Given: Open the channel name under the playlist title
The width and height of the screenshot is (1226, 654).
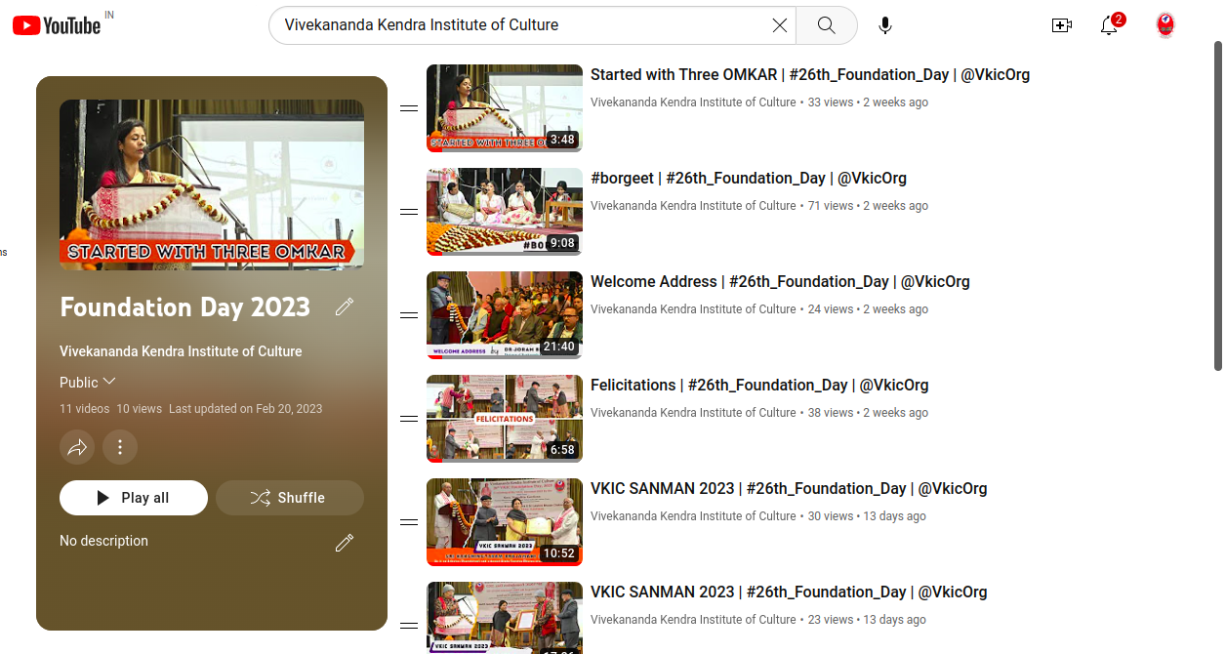Looking at the screenshot, I should click(181, 351).
